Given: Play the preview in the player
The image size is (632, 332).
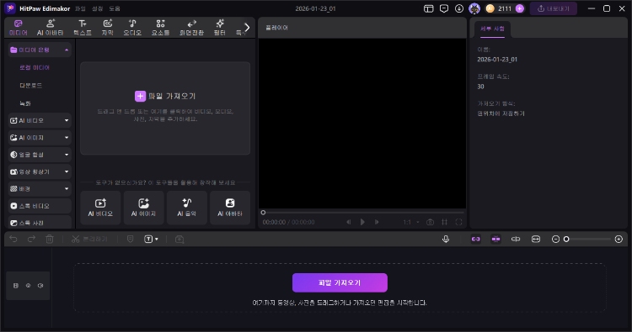Looking at the screenshot, I should point(362,222).
